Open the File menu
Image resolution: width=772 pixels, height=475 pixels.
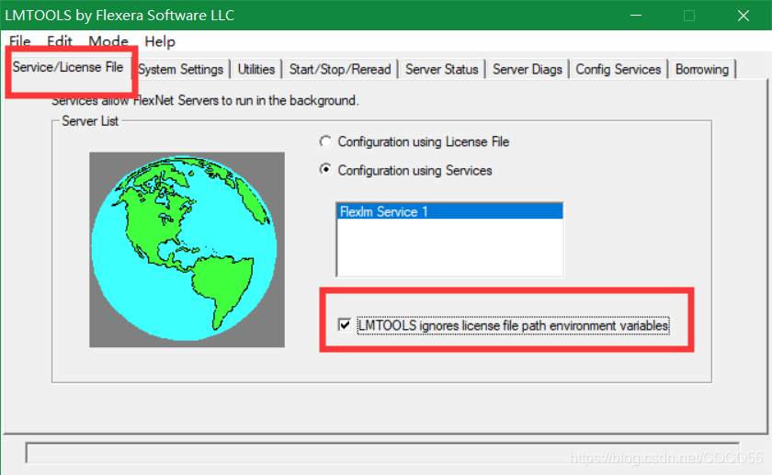click(19, 41)
